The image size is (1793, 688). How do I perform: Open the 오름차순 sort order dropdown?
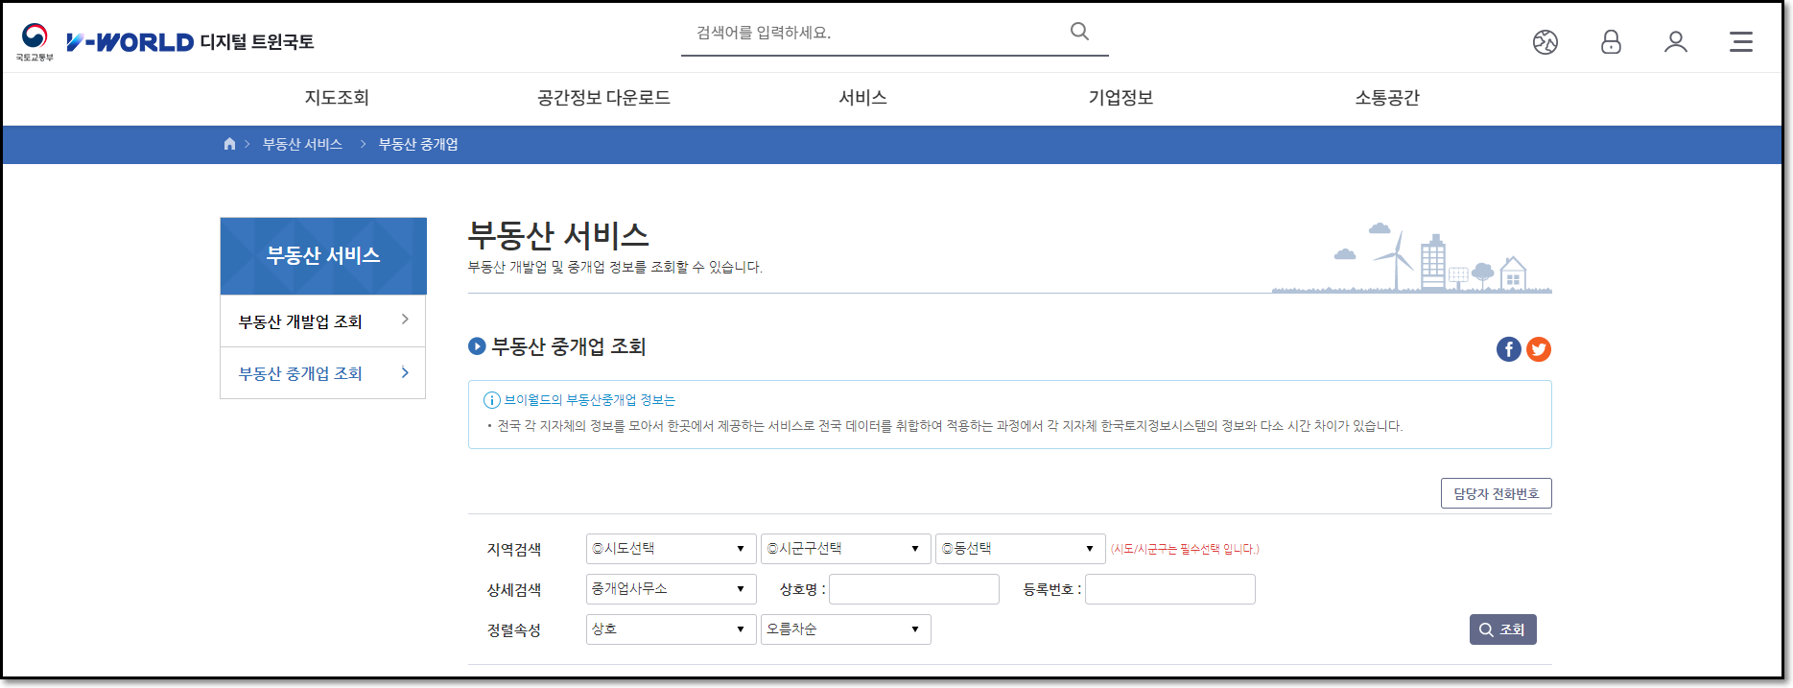(x=845, y=629)
